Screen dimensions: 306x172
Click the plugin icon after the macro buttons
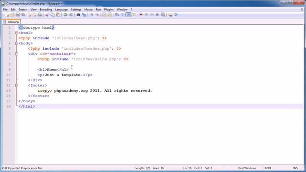point(170,15)
